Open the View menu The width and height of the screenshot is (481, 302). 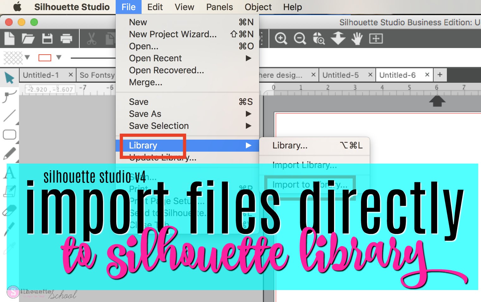pos(184,7)
